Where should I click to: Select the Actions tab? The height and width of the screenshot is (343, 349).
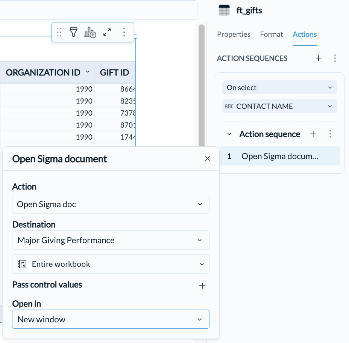pos(305,35)
